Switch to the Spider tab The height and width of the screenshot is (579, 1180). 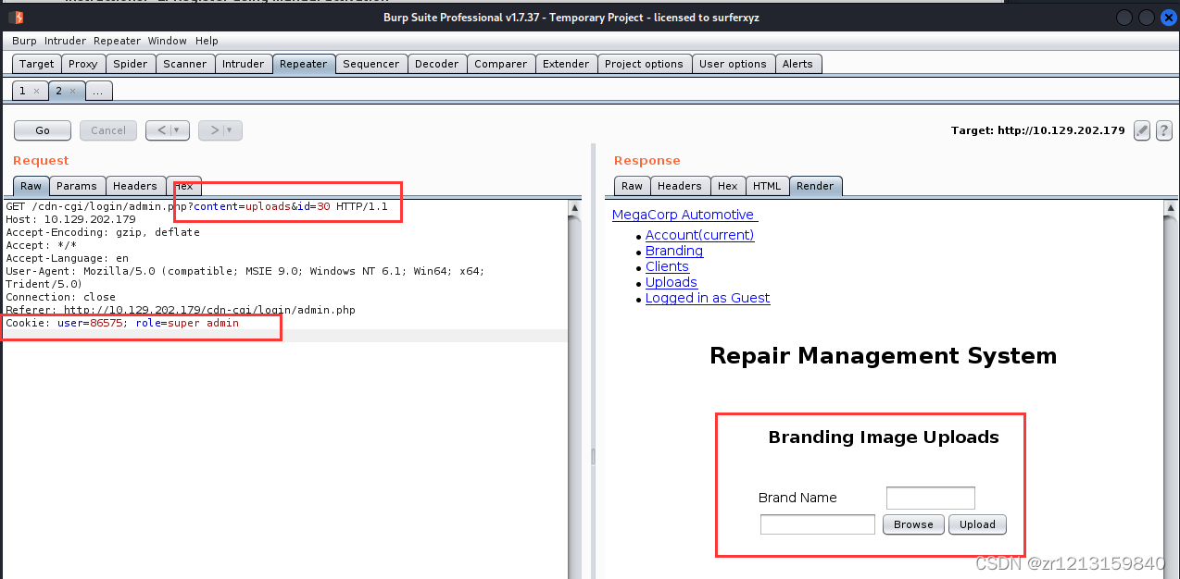coord(130,64)
